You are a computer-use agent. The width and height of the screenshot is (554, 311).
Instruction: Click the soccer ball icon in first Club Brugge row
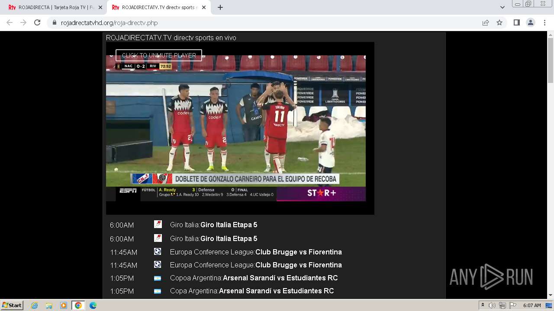158,251
